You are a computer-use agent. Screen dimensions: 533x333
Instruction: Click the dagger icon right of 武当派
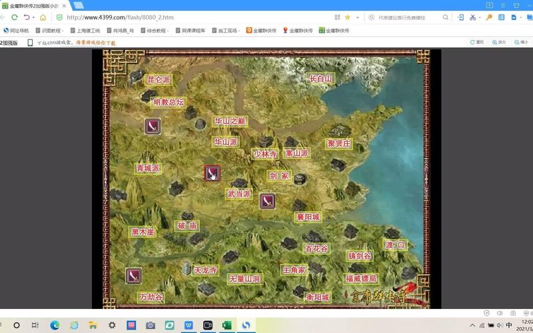tap(267, 201)
